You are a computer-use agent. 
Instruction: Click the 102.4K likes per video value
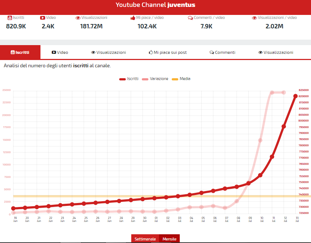[147, 26]
